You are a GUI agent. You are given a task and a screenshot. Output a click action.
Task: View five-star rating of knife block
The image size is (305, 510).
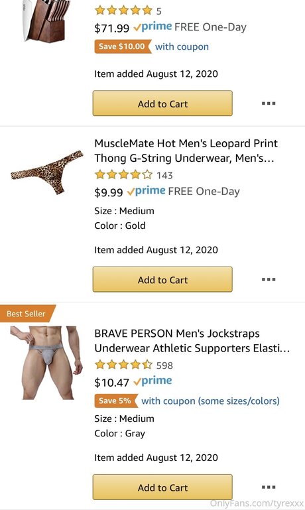pyautogui.click(x=123, y=11)
